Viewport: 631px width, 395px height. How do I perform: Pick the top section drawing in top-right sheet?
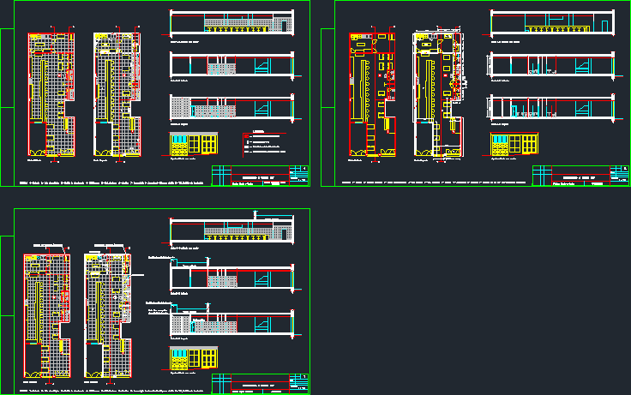tap(552, 23)
